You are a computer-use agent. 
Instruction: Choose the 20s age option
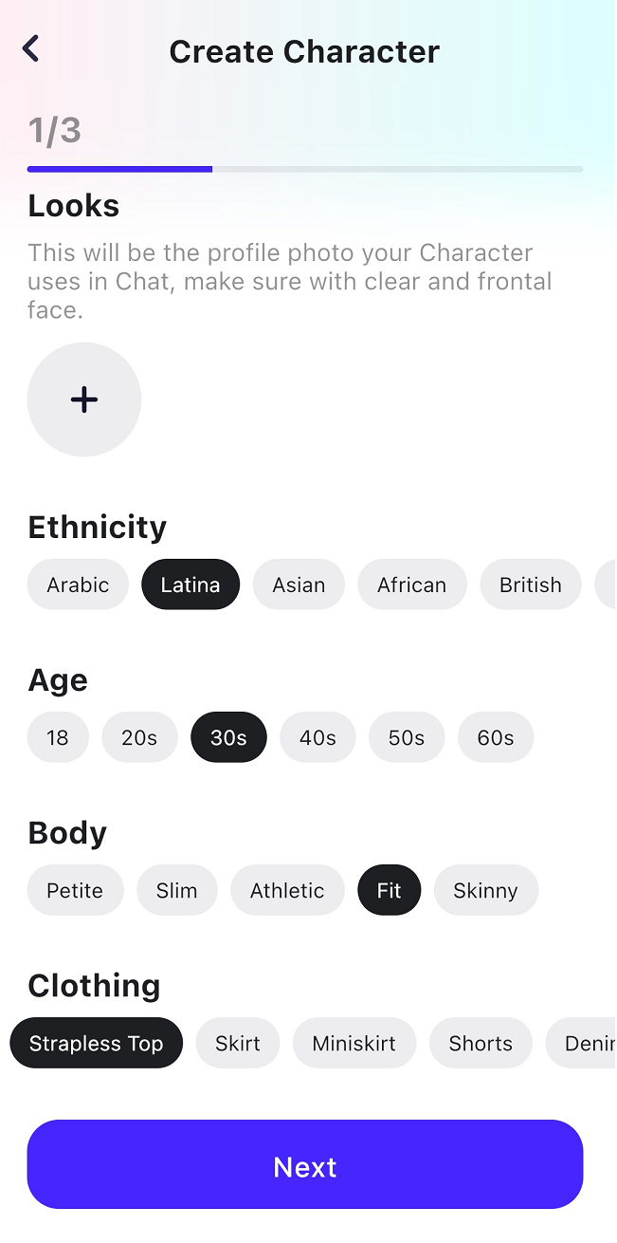(x=139, y=737)
